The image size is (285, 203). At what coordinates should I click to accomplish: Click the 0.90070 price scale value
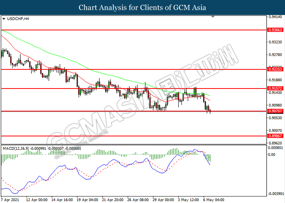(x=275, y=130)
